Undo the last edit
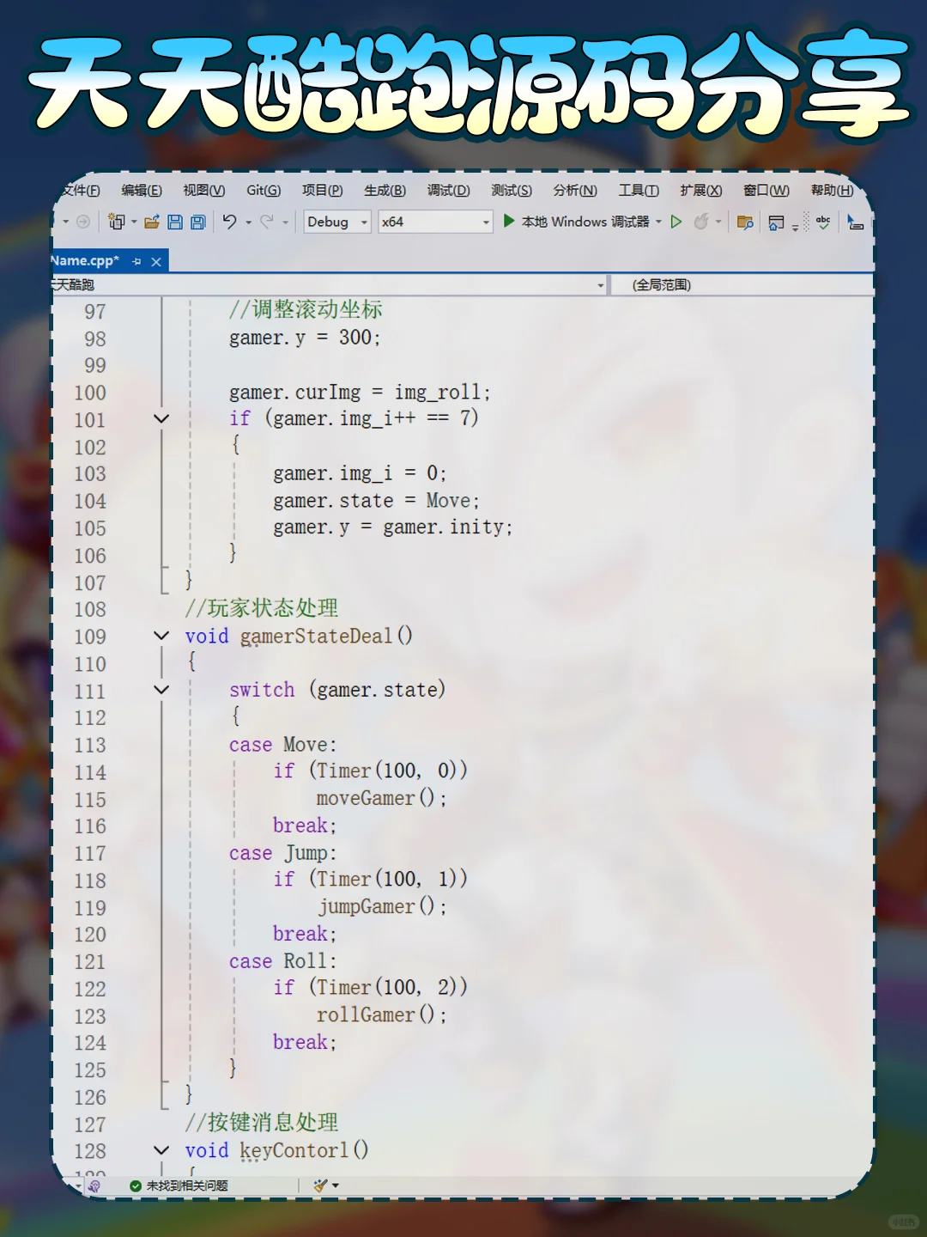Screen dimensions: 927x1237 tap(229, 222)
